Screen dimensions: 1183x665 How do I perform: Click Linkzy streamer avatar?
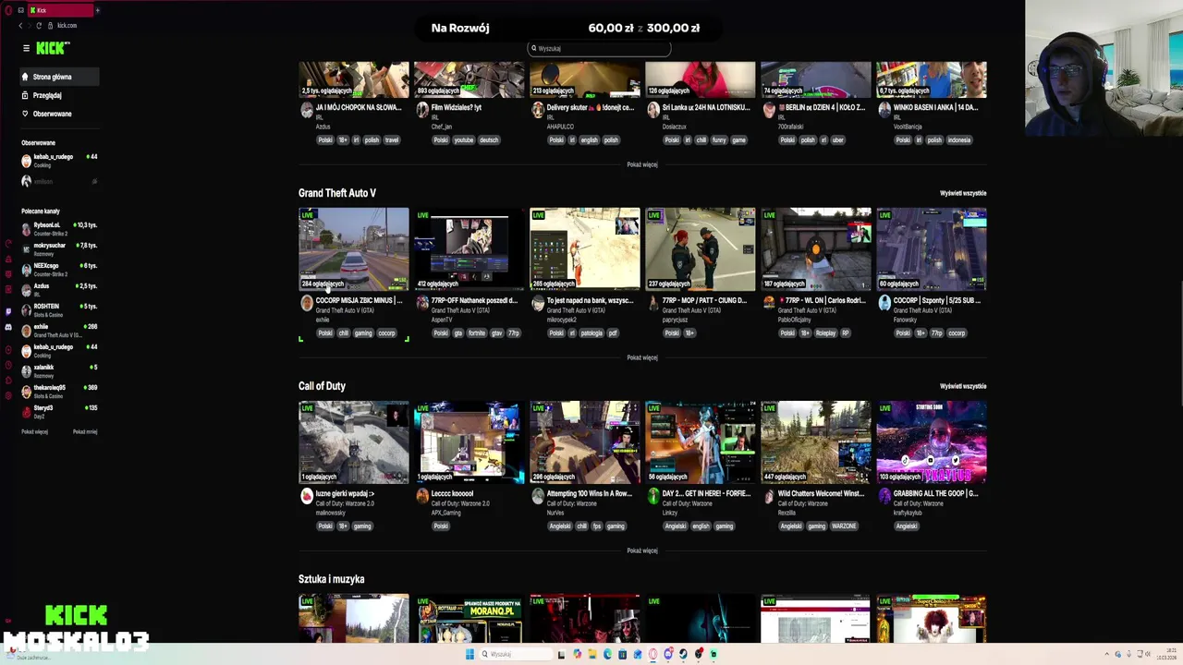tap(653, 496)
